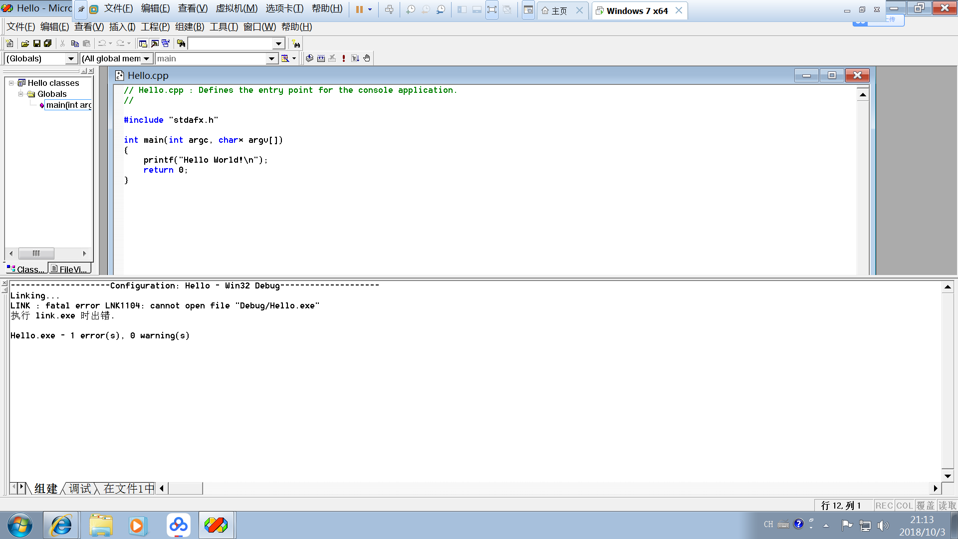Switch to the 组建 output tab
Screen dimensions: 958x539
pyautogui.click(x=46, y=489)
